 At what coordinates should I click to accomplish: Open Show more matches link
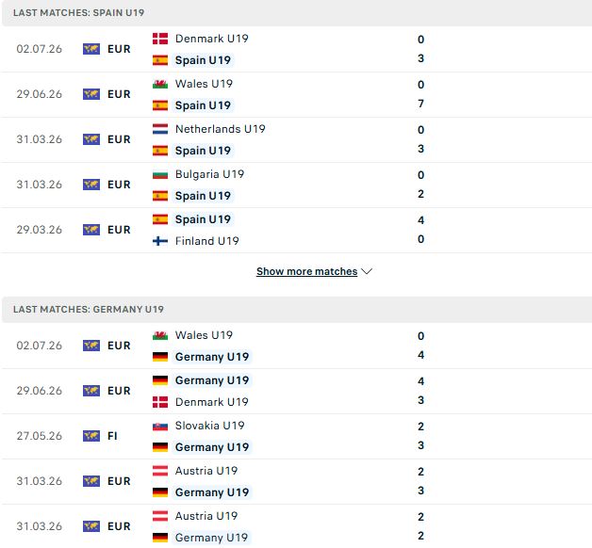[x=306, y=271]
